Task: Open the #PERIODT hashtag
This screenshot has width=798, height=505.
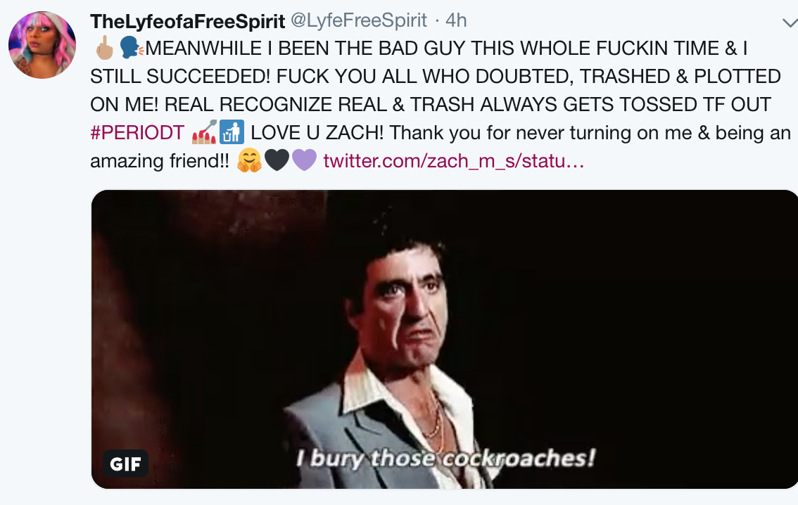Action: pyautogui.click(x=137, y=132)
